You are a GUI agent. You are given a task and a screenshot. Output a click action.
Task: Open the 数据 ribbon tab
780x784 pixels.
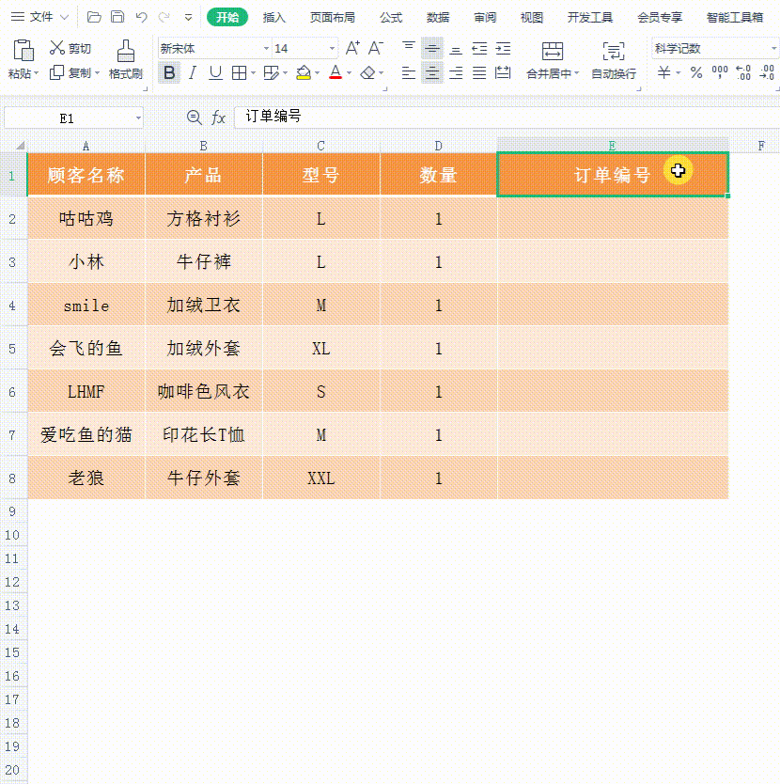point(438,17)
